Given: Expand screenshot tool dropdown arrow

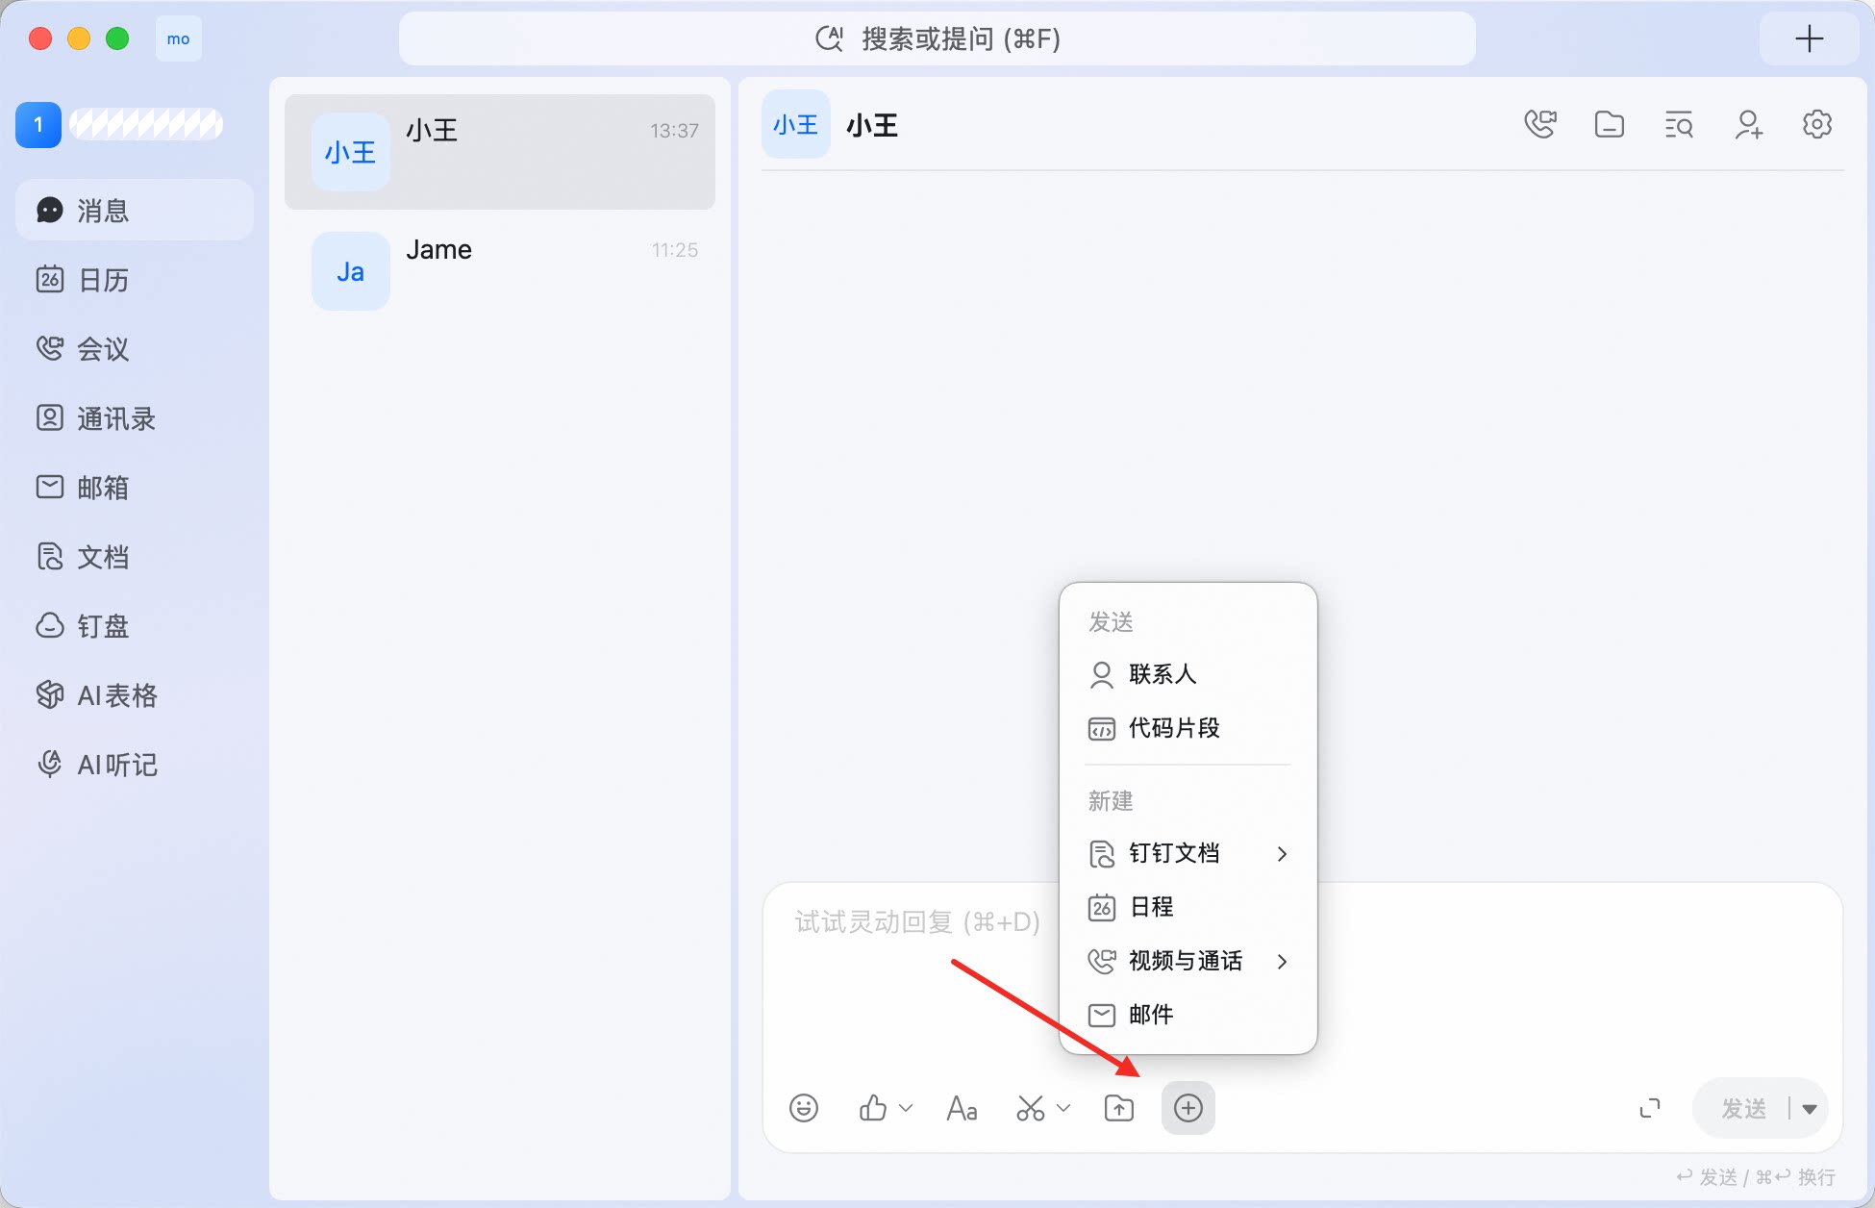Looking at the screenshot, I should [1063, 1108].
